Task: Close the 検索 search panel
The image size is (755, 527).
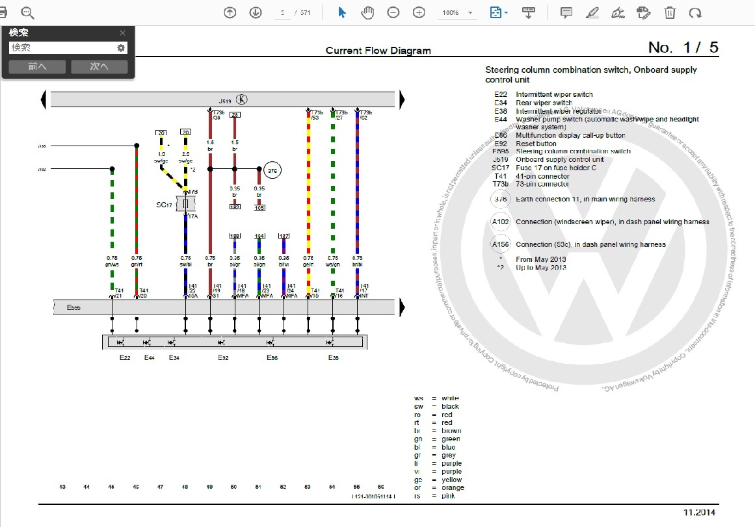Action: pos(123,32)
